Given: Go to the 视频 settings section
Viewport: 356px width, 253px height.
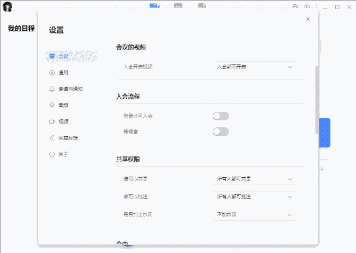Looking at the screenshot, I should click(x=59, y=121).
